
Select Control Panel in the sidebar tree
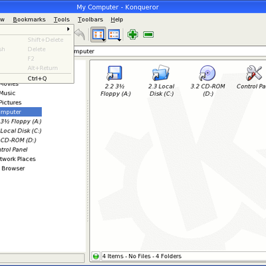[x=14, y=150]
